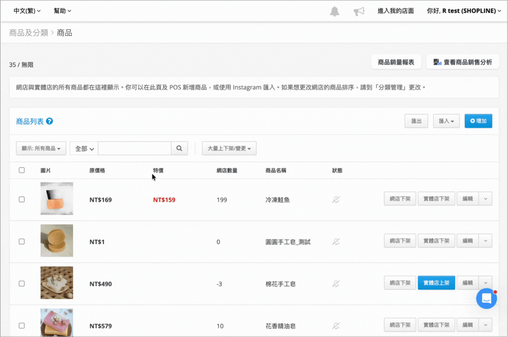Expand more actions arrow for 棉花手工皂

(x=486, y=283)
